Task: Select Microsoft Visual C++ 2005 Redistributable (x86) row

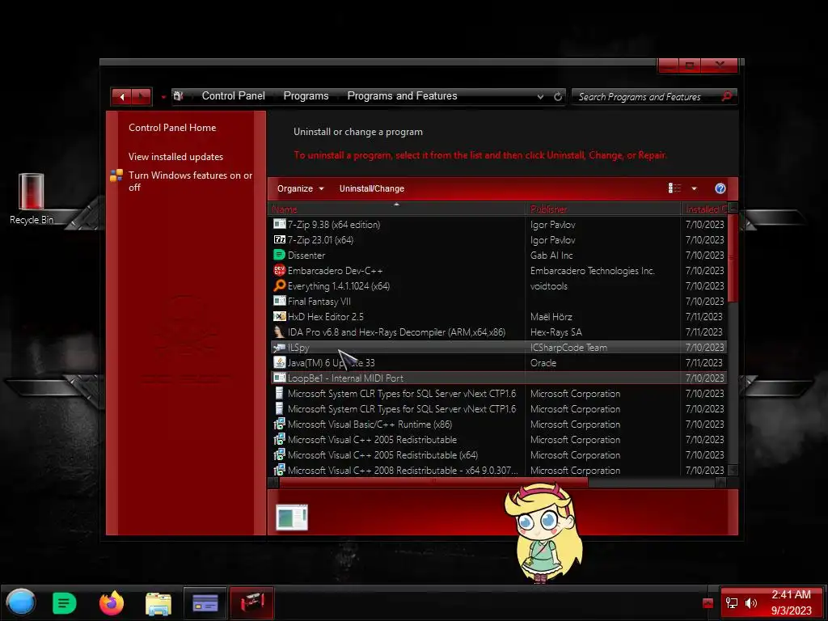Action: [499, 439]
